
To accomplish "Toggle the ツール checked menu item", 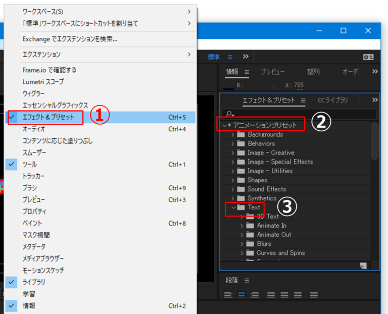I will point(29,164).
